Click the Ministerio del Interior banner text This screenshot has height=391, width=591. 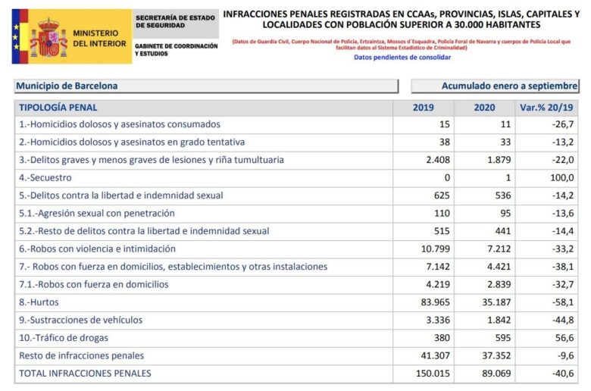click(99, 39)
